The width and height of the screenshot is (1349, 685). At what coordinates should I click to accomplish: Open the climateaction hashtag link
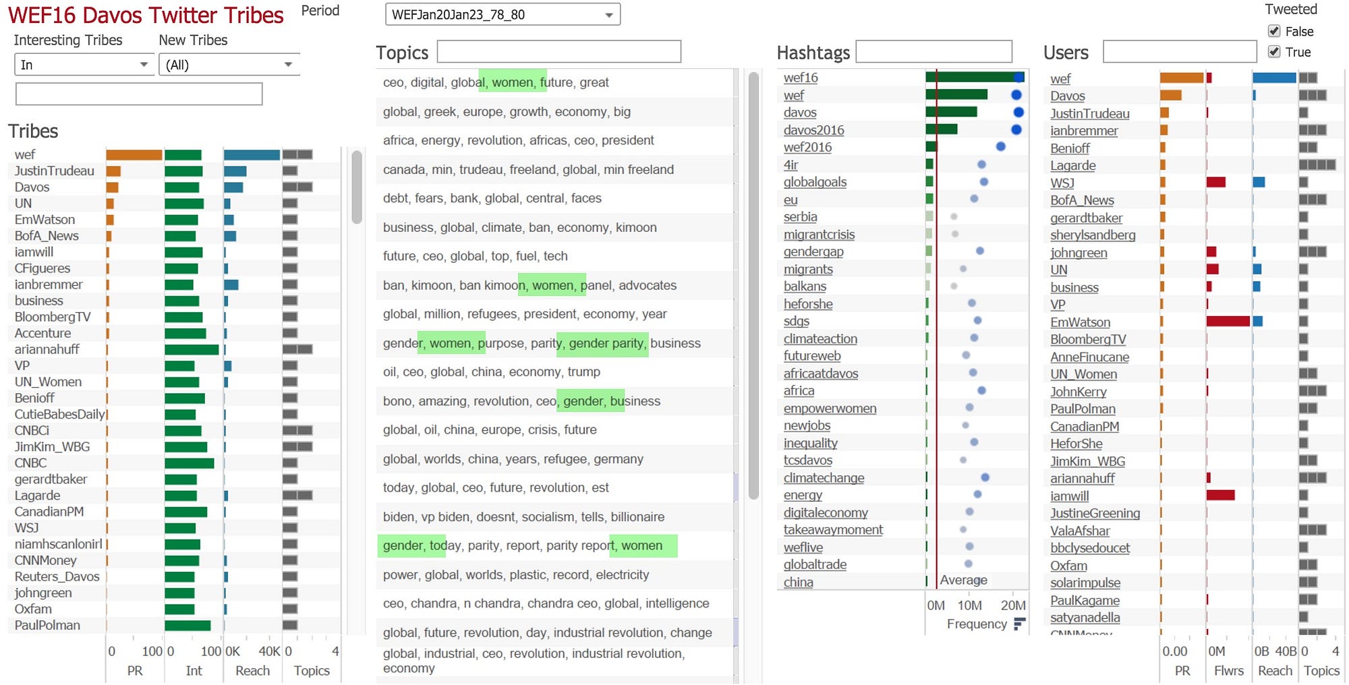click(x=820, y=338)
